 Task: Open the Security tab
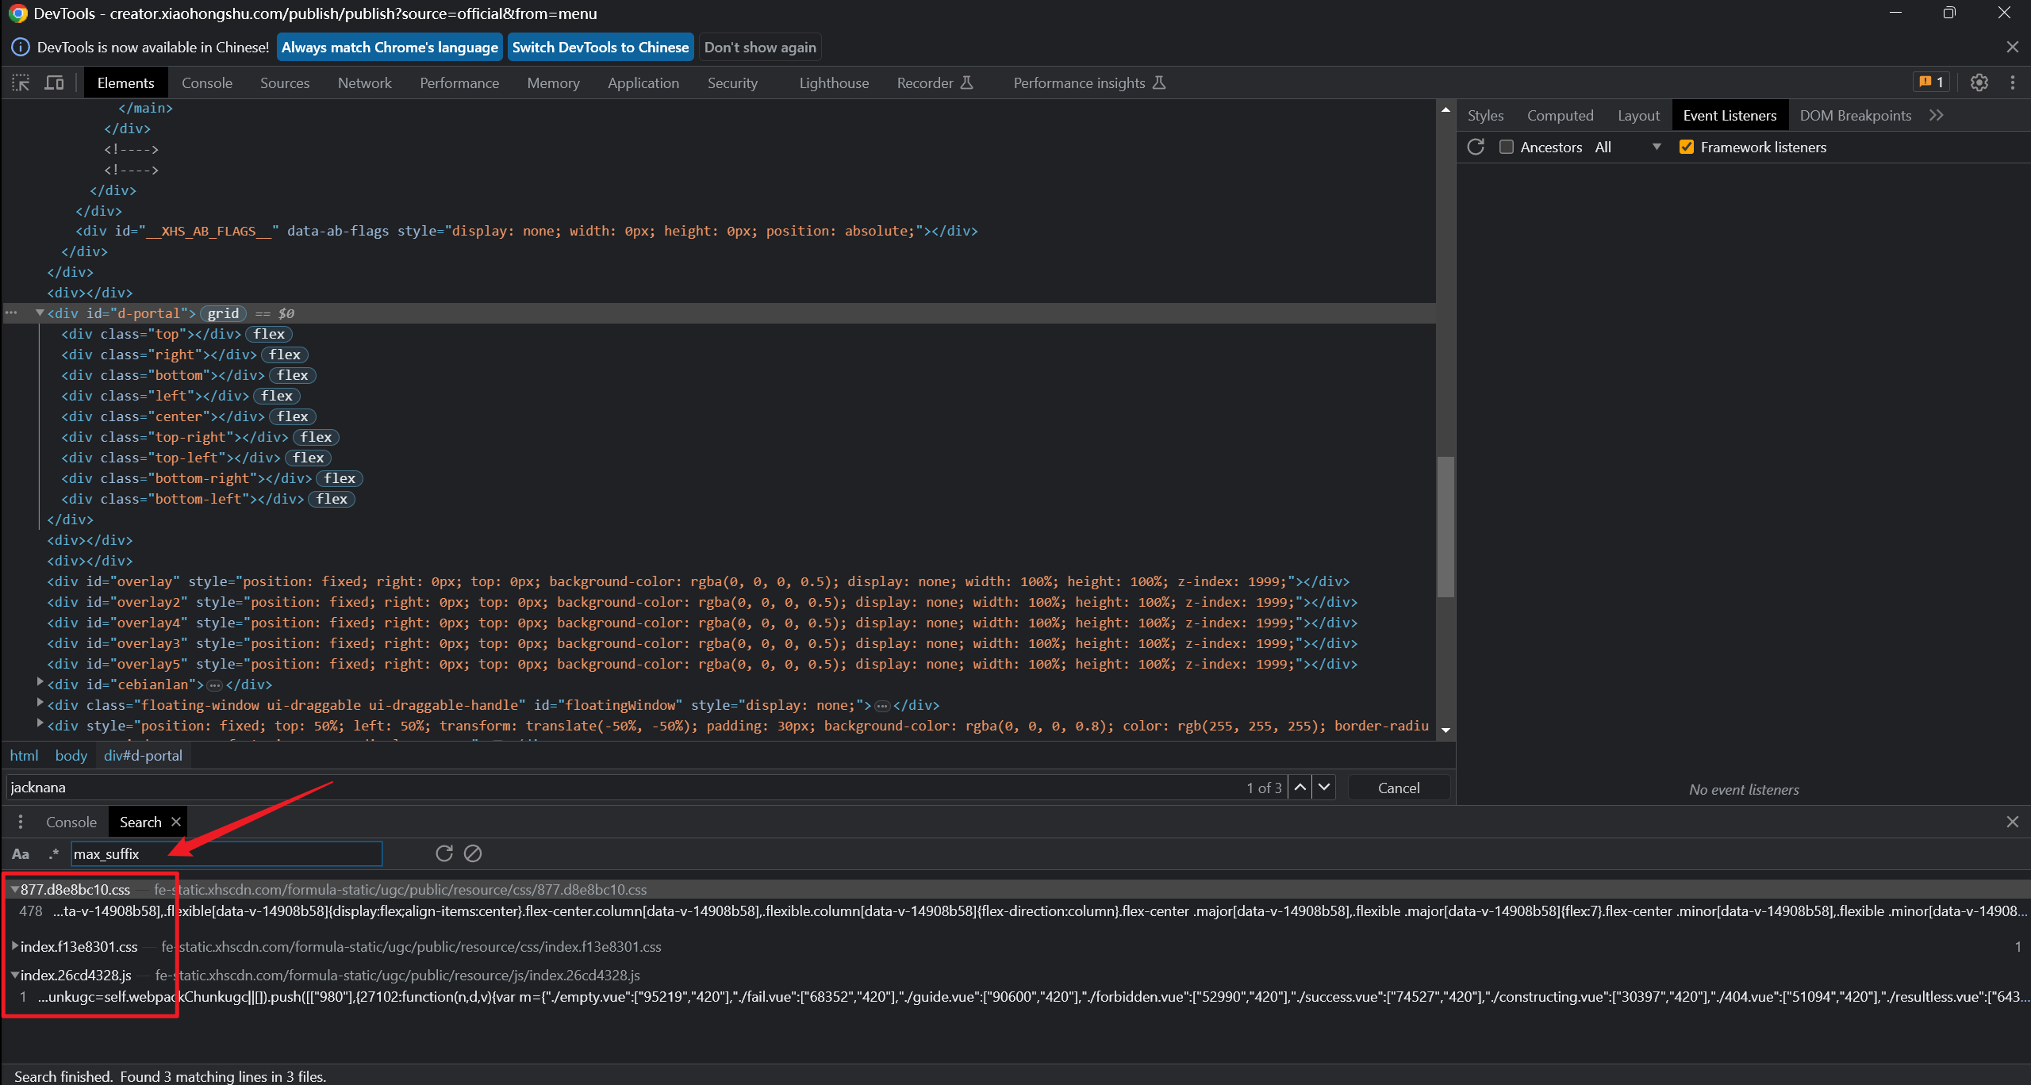tap(732, 82)
